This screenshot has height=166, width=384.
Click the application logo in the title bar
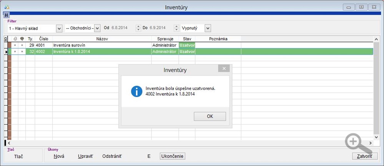(x=7, y=7)
